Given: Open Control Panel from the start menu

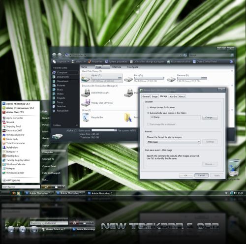Looking at the screenshot, I should (x=49, y=166).
